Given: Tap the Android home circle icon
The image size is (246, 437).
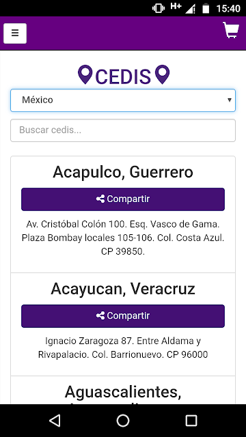Looking at the screenshot, I should point(123,421).
